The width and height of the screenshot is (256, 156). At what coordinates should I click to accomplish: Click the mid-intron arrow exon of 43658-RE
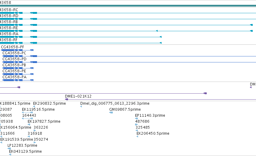(x=157, y=31)
